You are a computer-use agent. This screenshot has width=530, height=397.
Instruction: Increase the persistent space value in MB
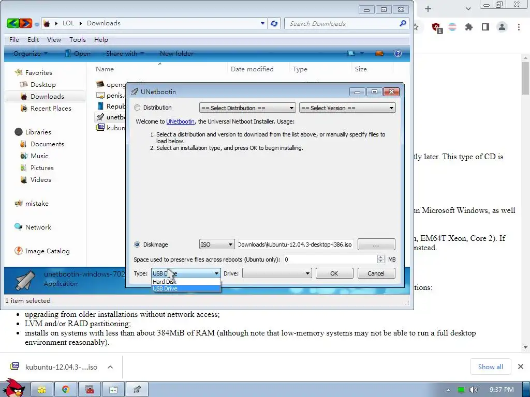coord(381,257)
